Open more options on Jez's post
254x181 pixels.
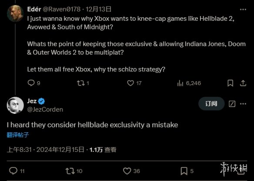pyautogui.click(x=243, y=104)
